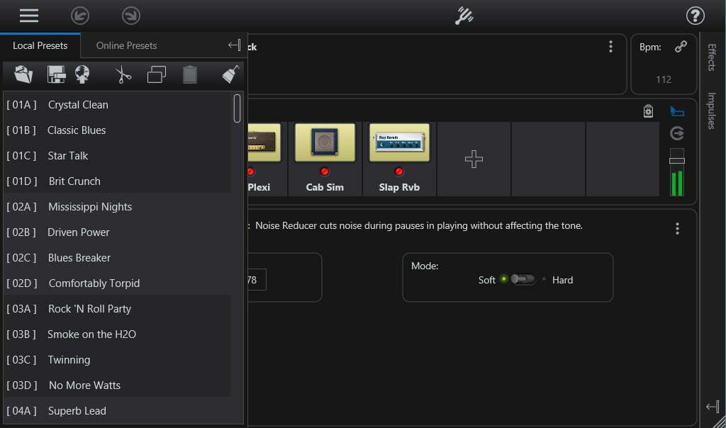Open the Effects side tab
726x428 pixels.
(x=712, y=57)
